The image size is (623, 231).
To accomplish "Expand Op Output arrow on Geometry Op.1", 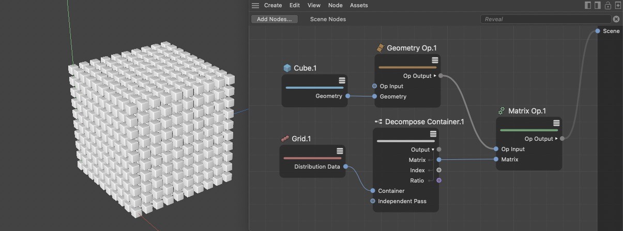I will [435, 76].
